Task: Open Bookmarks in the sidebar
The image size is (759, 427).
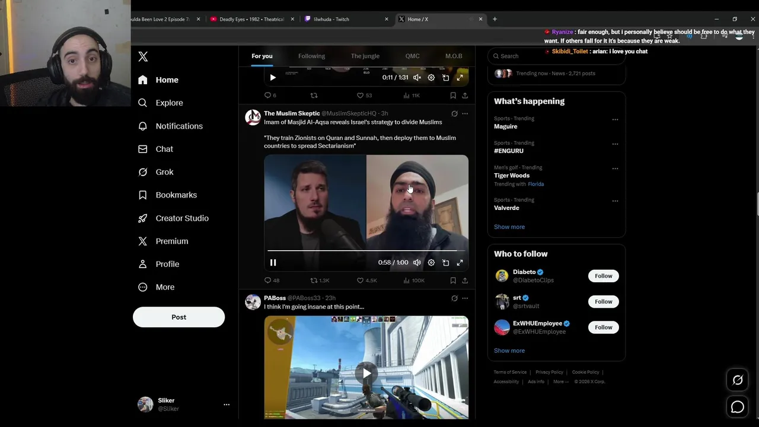Action: [167, 195]
